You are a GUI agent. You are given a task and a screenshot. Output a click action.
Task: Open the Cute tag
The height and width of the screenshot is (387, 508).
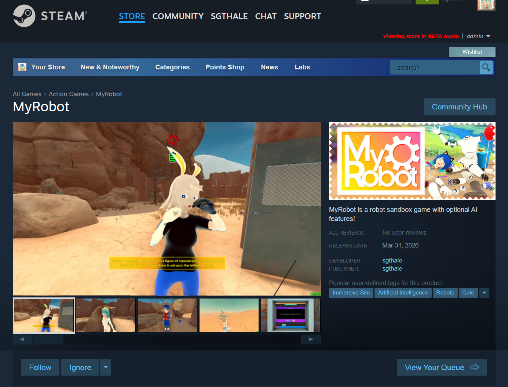pyautogui.click(x=468, y=293)
